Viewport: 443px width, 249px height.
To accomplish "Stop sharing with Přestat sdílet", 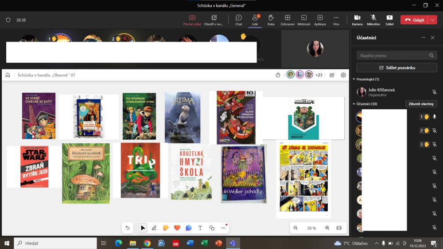I will 192,20.
